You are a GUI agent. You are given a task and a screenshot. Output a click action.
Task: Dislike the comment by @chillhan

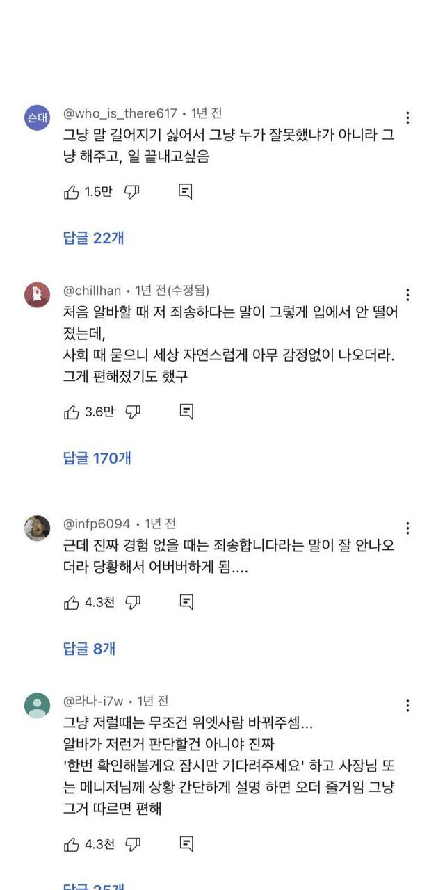[x=132, y=412]
